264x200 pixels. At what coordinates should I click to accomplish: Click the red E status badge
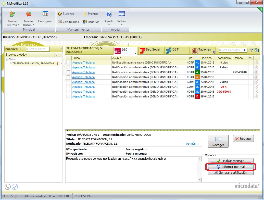(x=197, y=96)
